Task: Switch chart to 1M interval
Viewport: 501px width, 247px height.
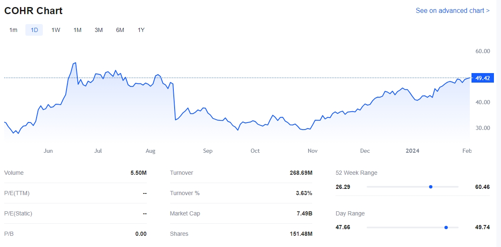Action: tap(77, 30)
